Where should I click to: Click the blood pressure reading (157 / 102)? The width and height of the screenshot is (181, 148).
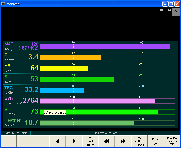click(28, 48)
